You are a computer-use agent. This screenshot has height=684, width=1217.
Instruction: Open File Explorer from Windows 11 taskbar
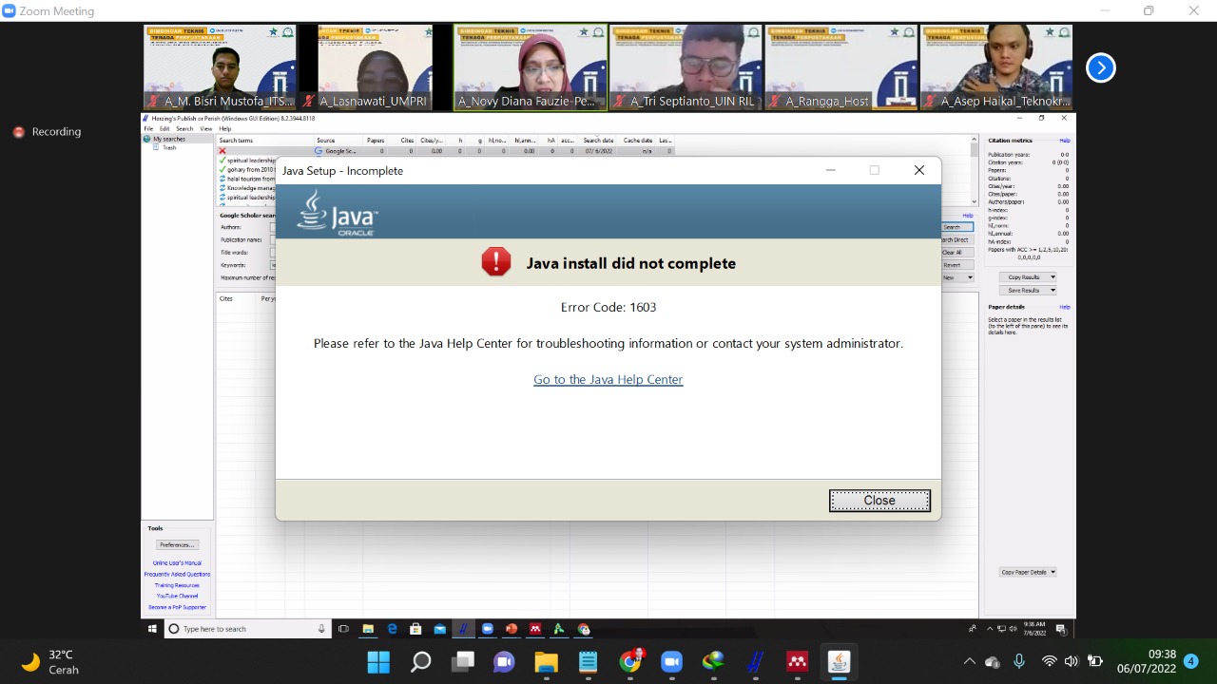pos(546,662)
